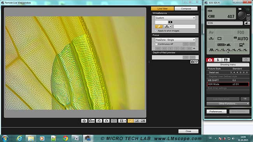
Task: Click the ISO AUTO setting
Action: coord(241,39)
